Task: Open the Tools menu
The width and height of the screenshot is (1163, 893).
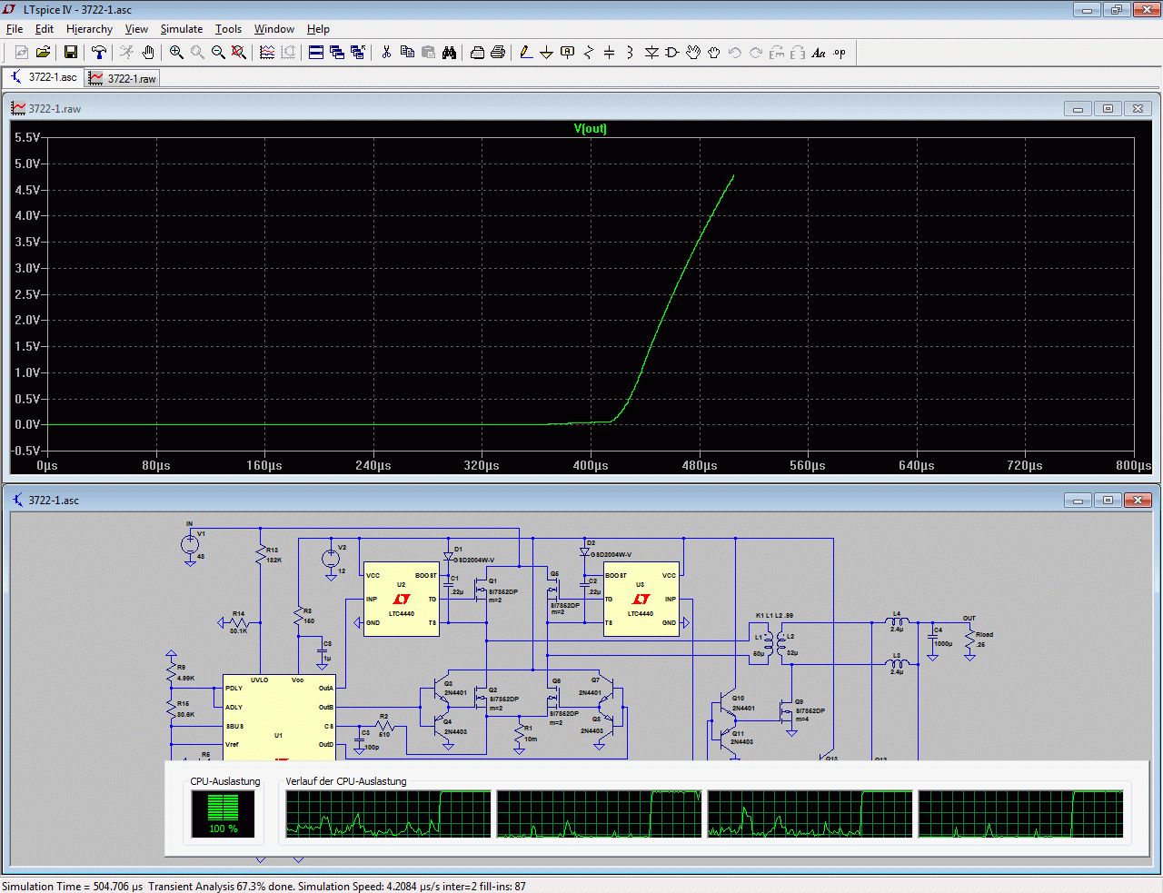Action: point(228,29)
